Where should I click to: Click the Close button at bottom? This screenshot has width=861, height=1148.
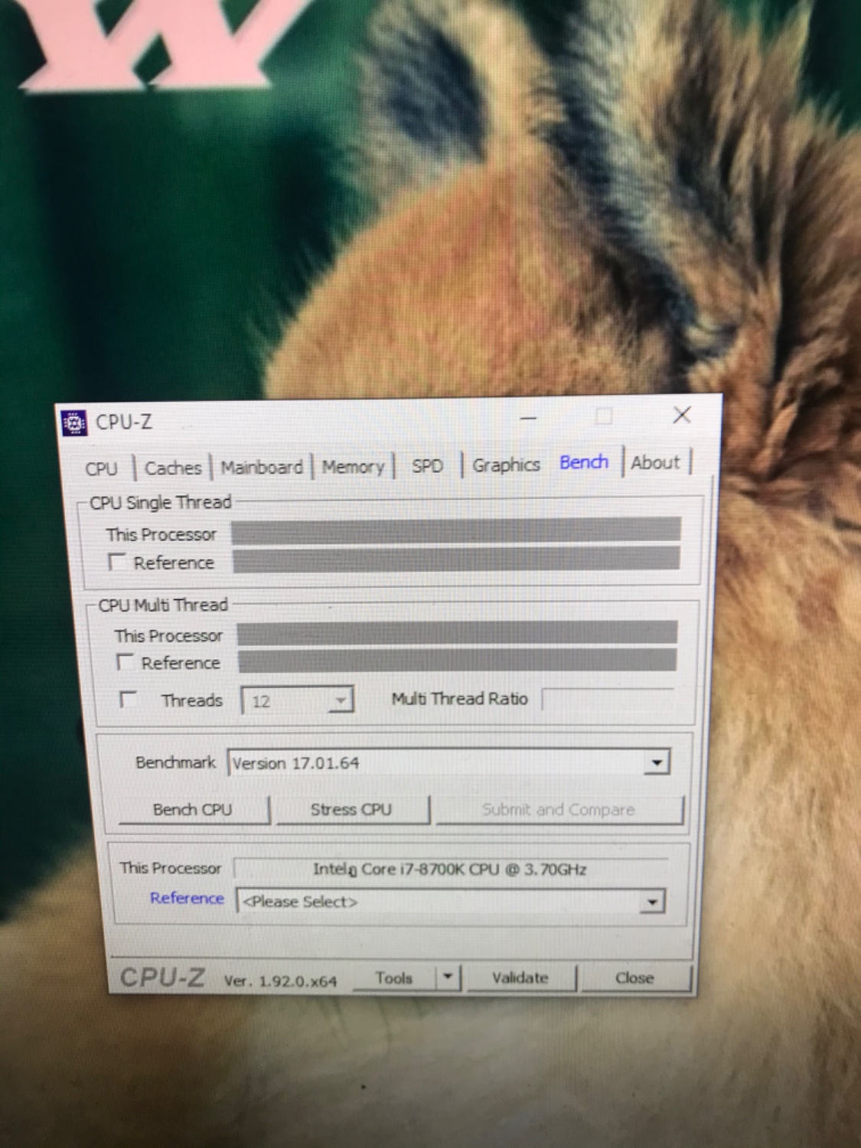[635, 977]
